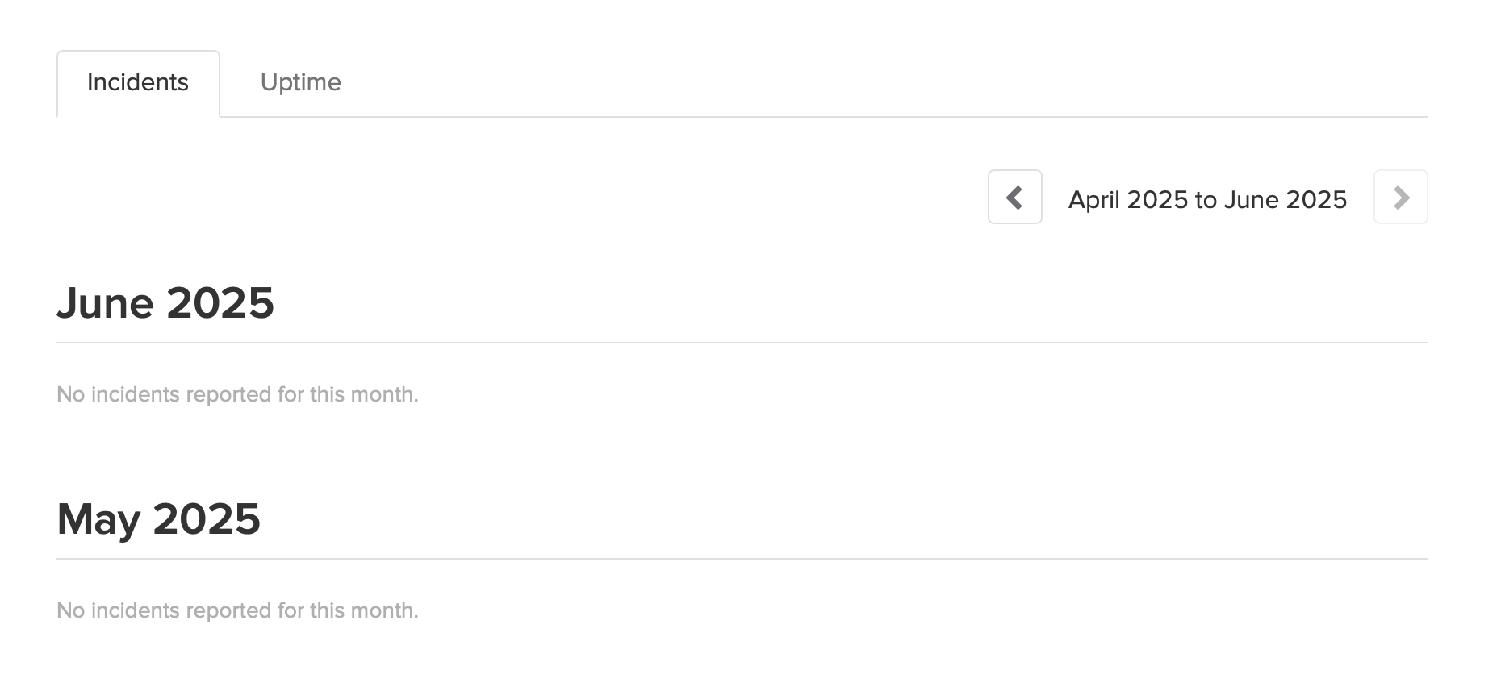This screenshot has height=687, width=1501.
Task: Go back to earlier months with left arrow
Action: point(1014,197)
